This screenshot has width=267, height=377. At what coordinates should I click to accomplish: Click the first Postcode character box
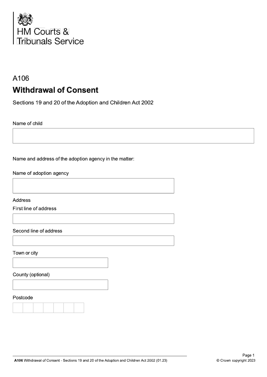[x=18, y=308]
